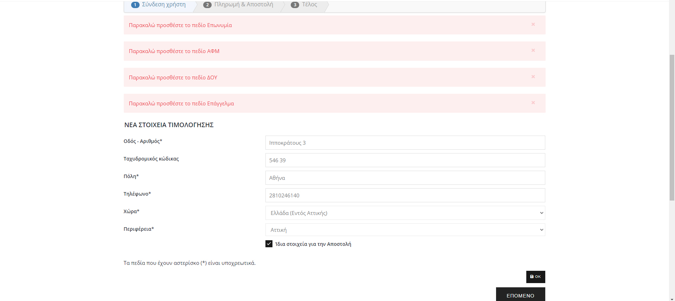Screen dimensions: 675x301
Task: Dismiss the ΔΟΥ error alert
Action: coord(533,77)
